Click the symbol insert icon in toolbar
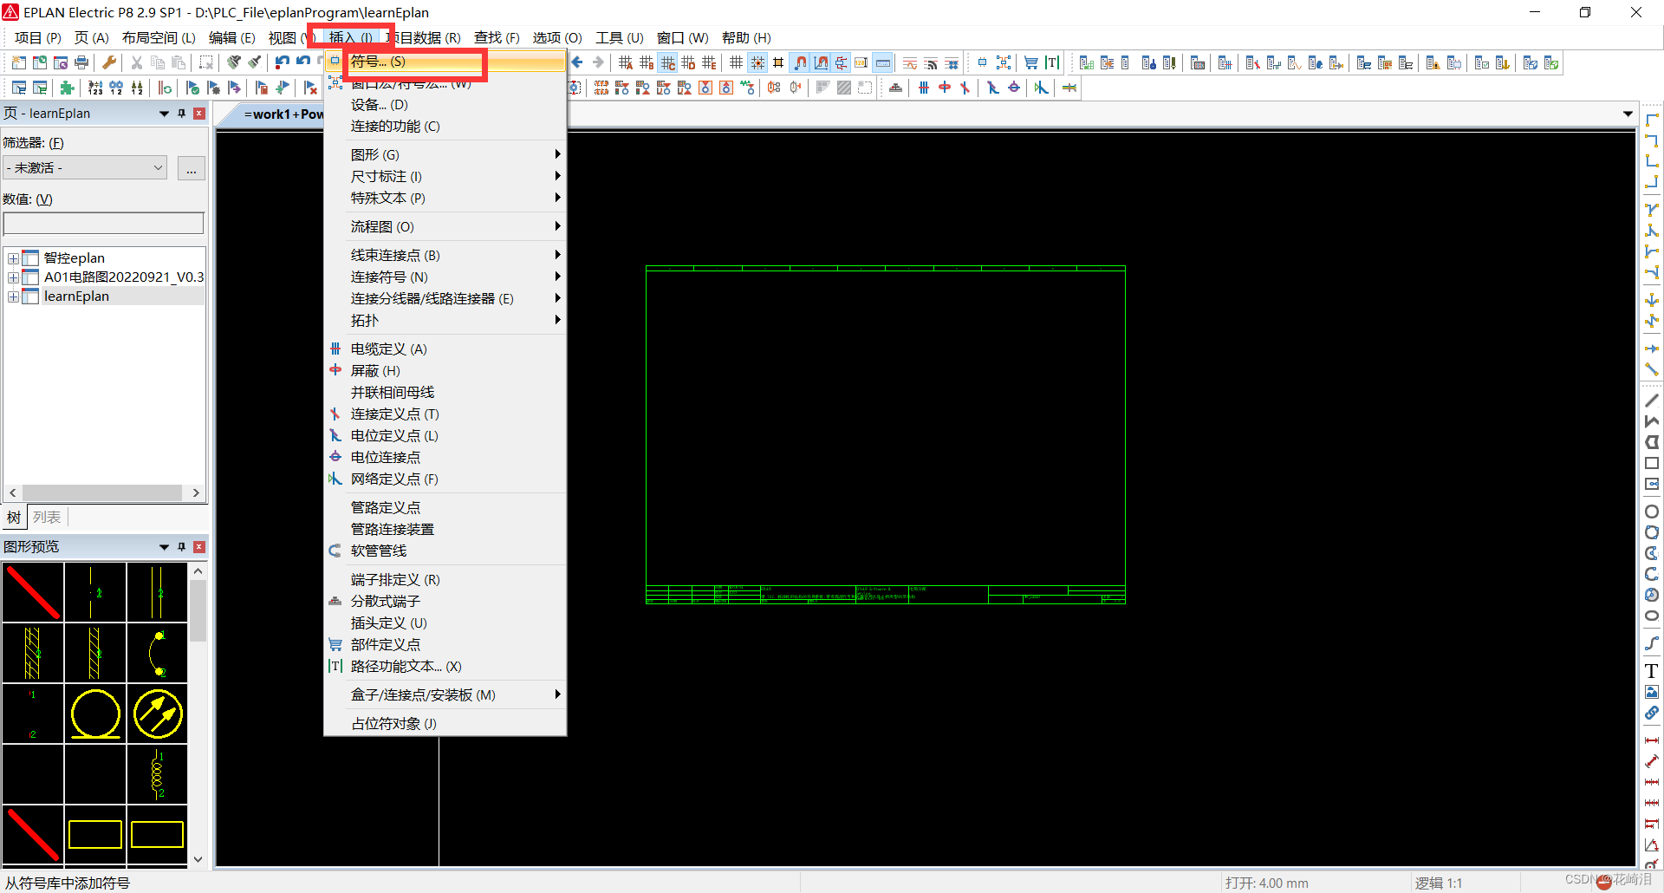 click(982, 62)
